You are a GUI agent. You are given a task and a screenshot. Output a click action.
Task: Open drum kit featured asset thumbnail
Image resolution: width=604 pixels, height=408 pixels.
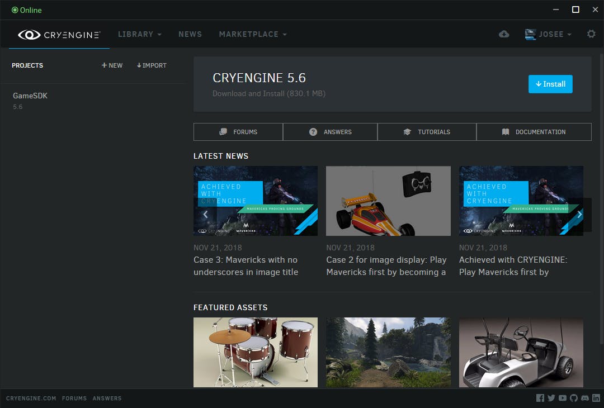click(x=256, y=352)
